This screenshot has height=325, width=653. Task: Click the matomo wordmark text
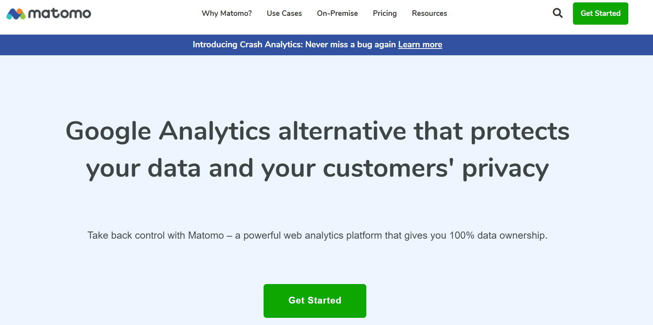click(60, 14)
